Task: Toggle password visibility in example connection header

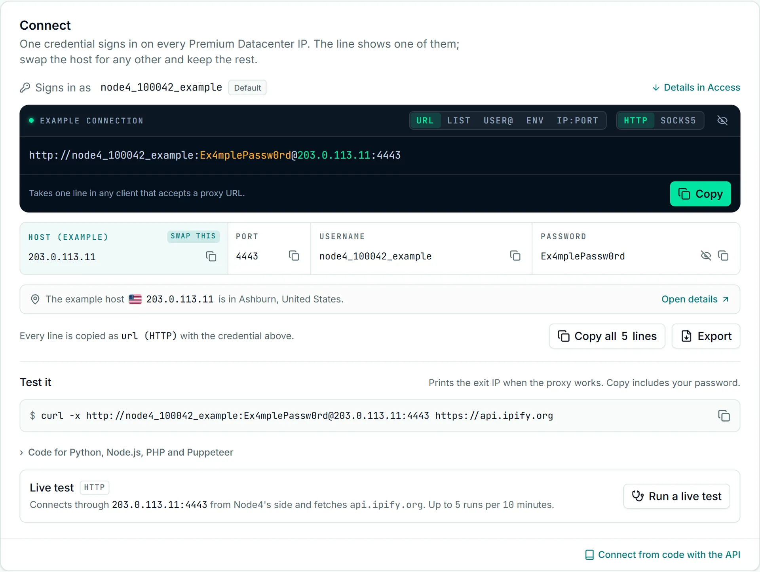Action: point(722,120)
